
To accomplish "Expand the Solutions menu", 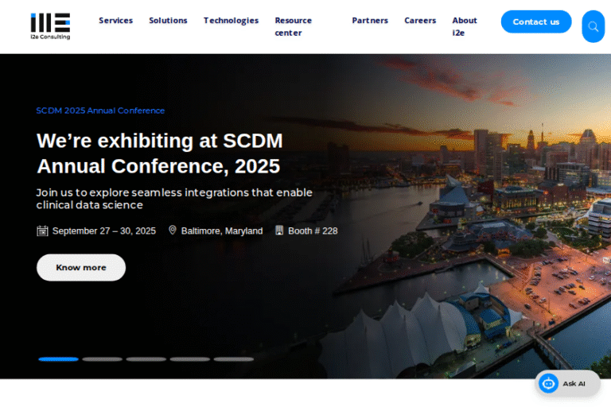I will click(x=168, y=21).
